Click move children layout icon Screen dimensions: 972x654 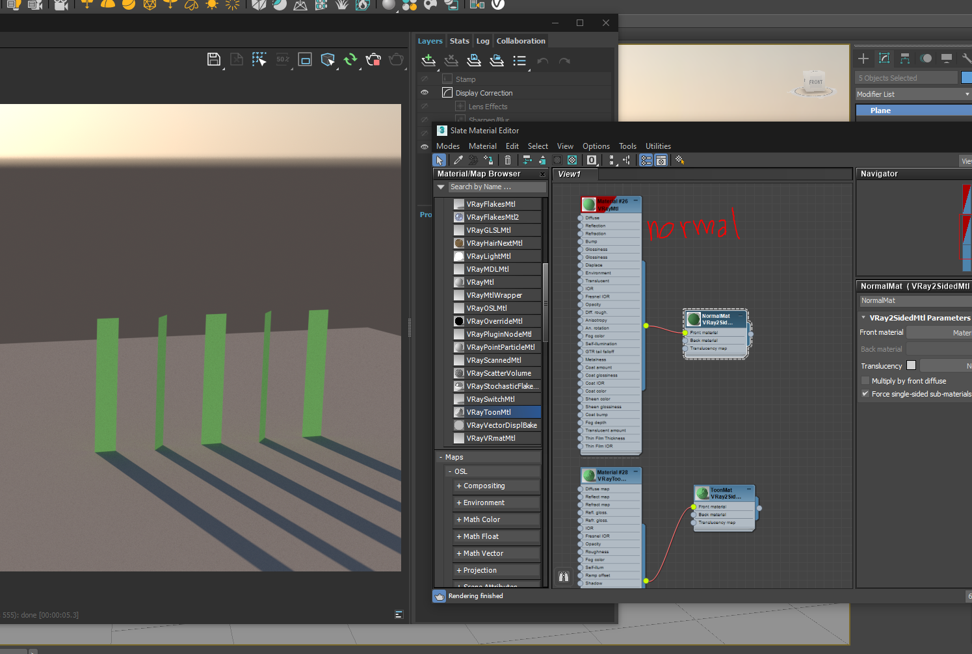point(527,160)
